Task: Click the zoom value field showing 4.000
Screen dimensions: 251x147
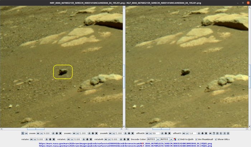Action: 47,133
